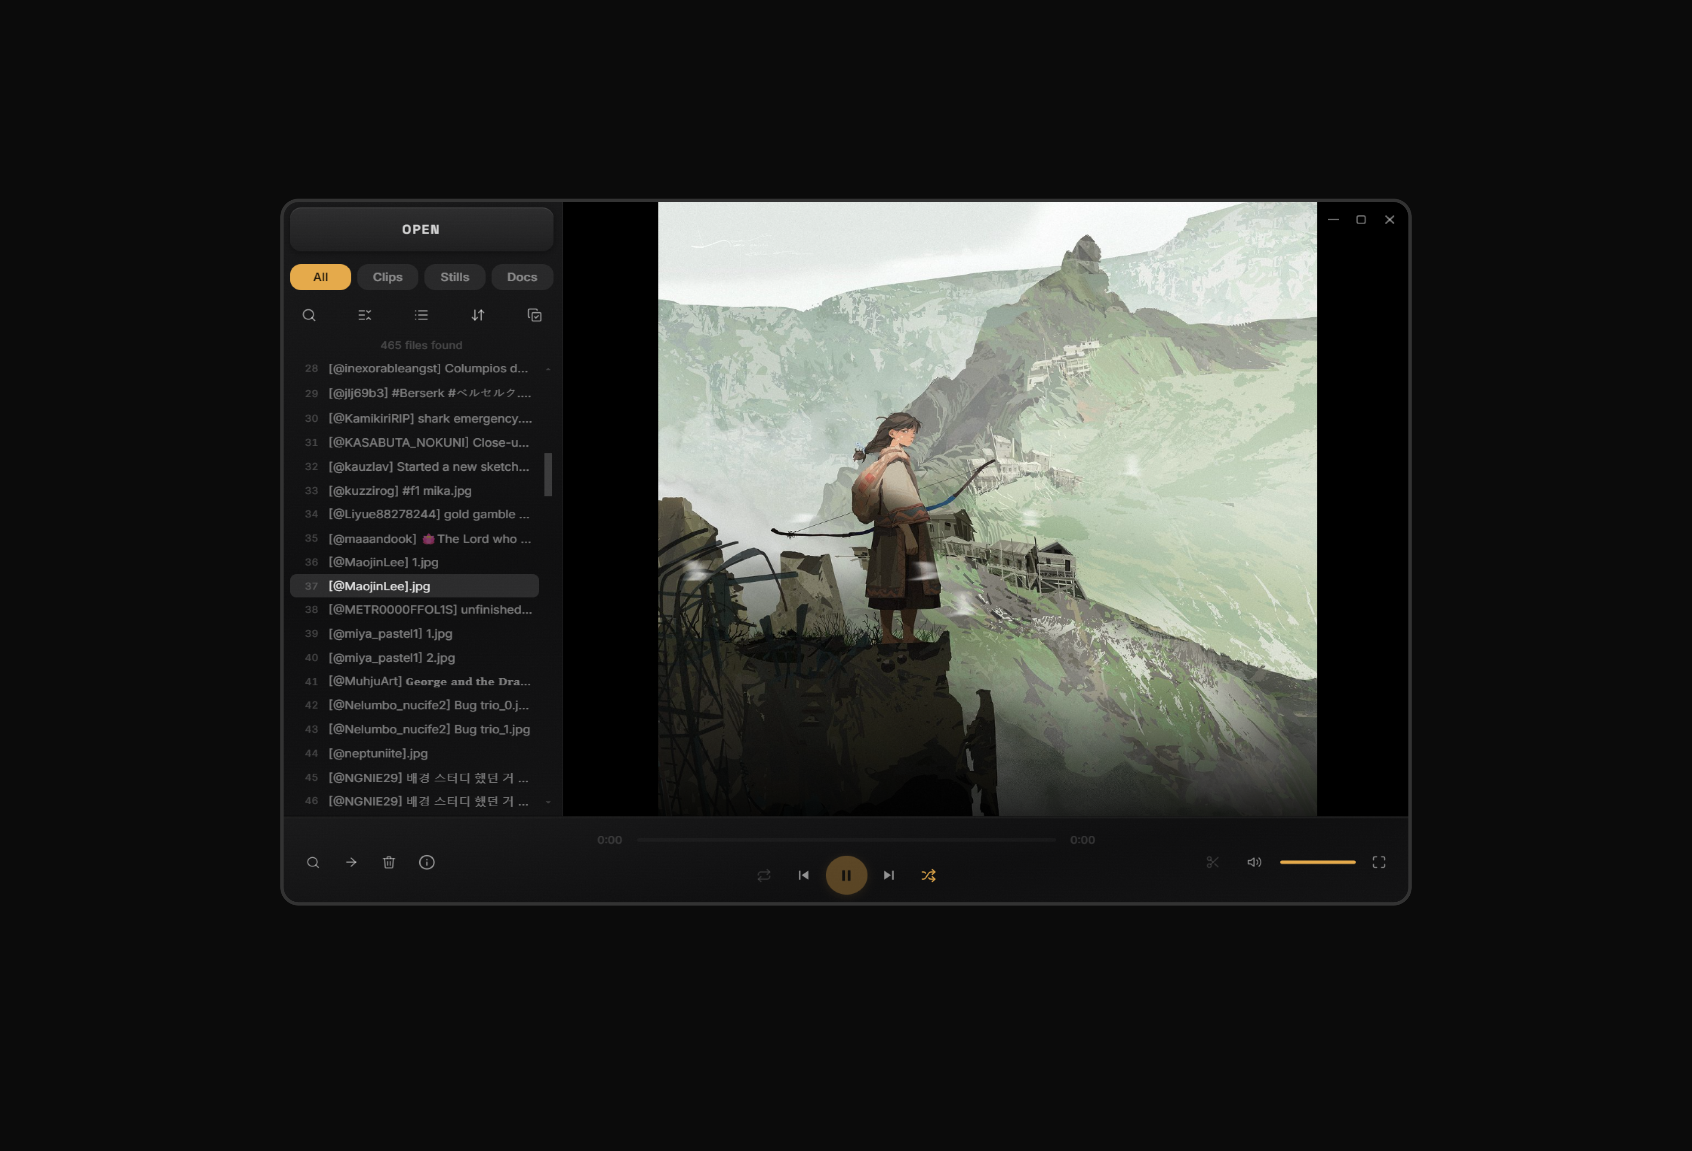Maximize the player window
Viewport: 1692px width, 1151px height.
click(1361, 219)
